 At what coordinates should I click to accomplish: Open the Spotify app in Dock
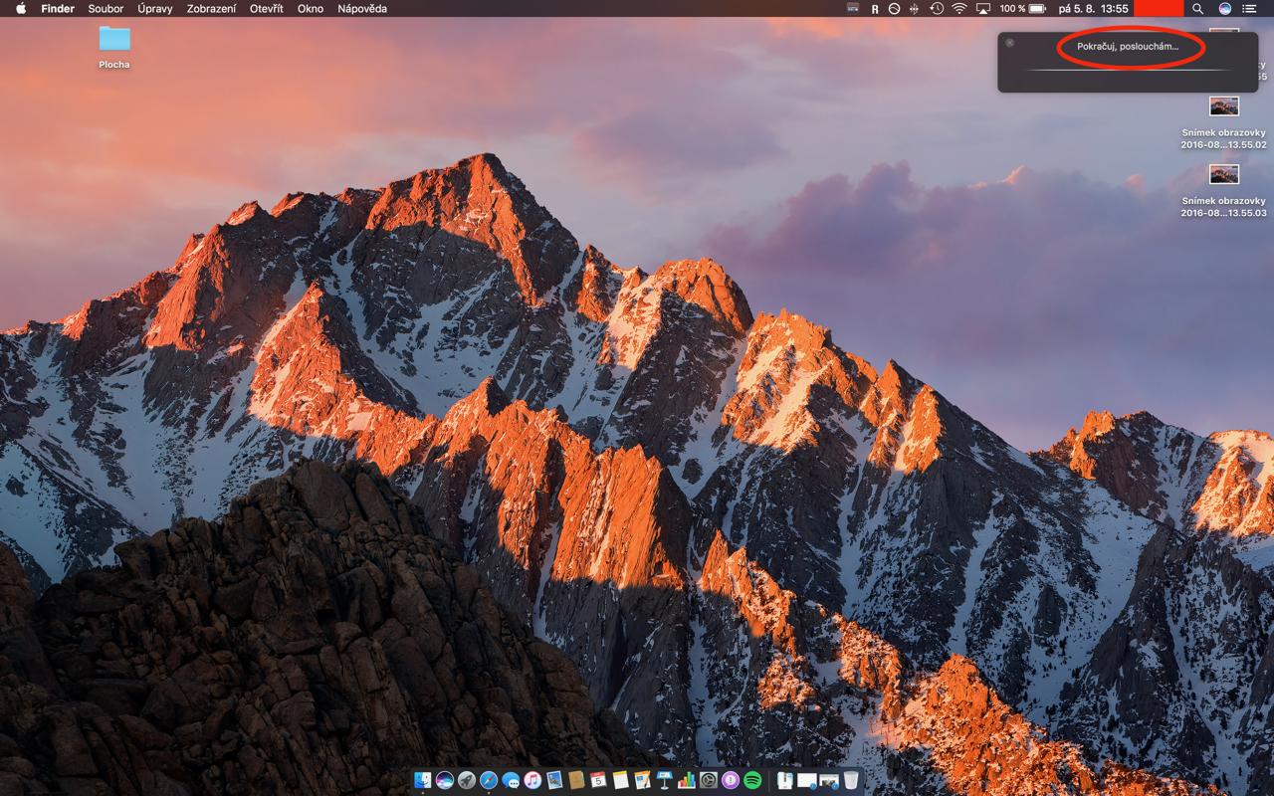[752, 781]
